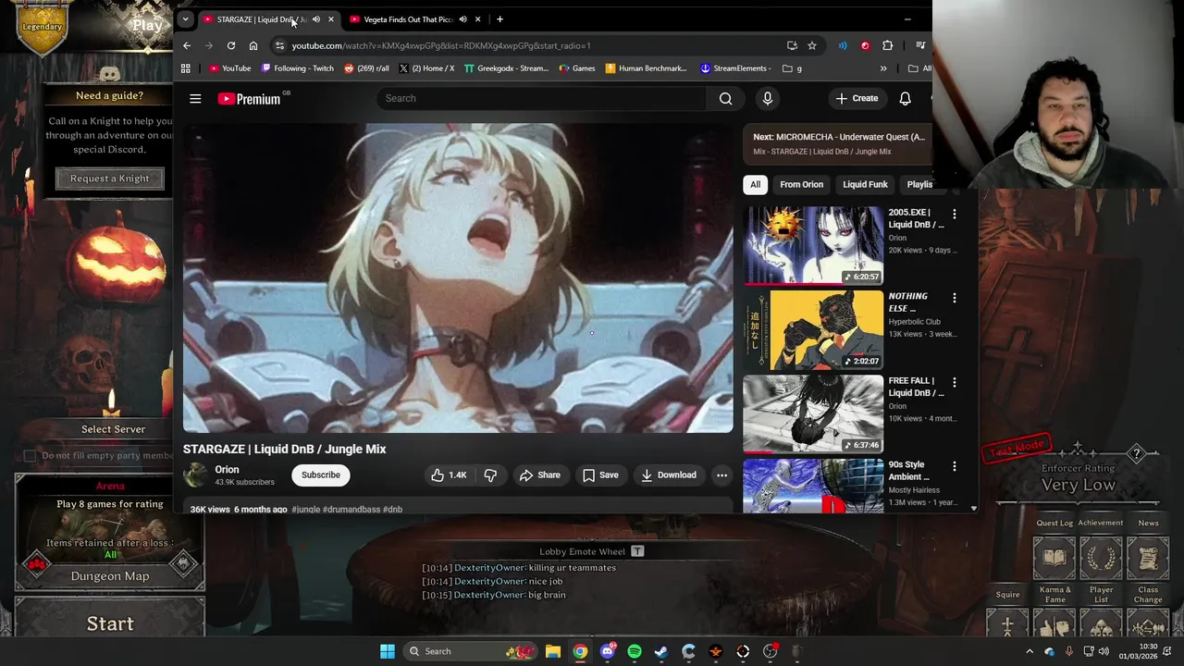Open File Explorer from the taskbar
This screenshot has width=1184, height=666.
(552, 651)
